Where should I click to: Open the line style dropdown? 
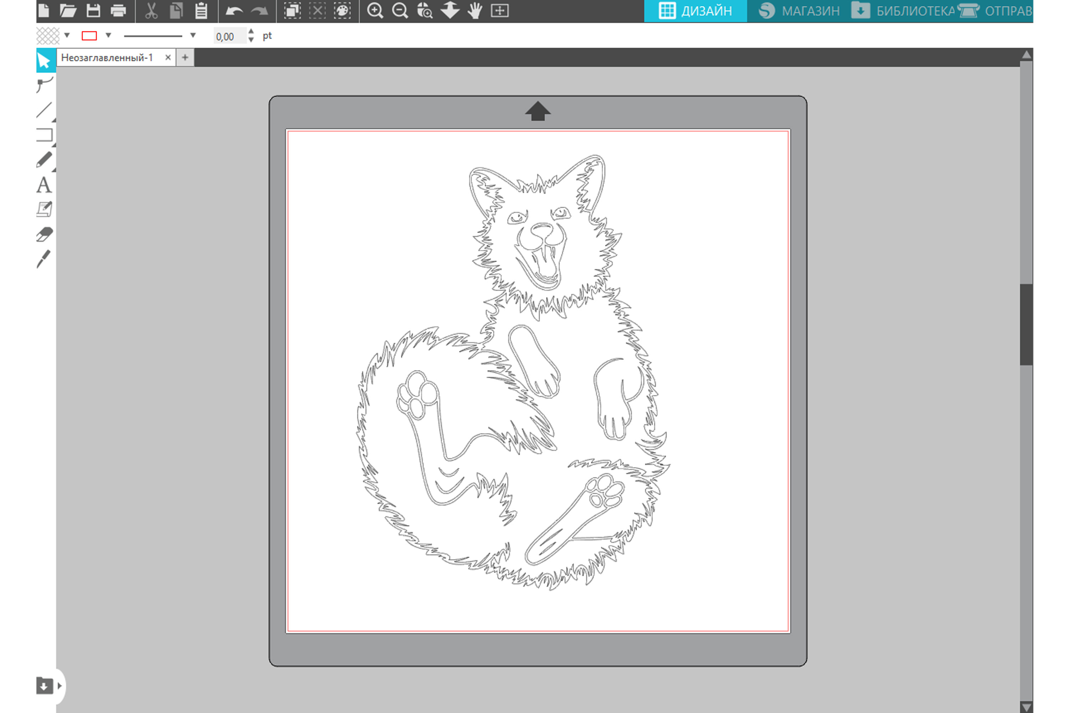click(x=193, y=35)
